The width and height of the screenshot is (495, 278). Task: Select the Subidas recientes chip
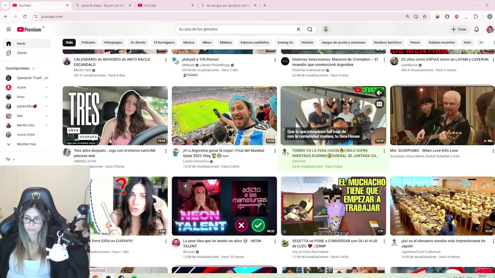[442, 42]
